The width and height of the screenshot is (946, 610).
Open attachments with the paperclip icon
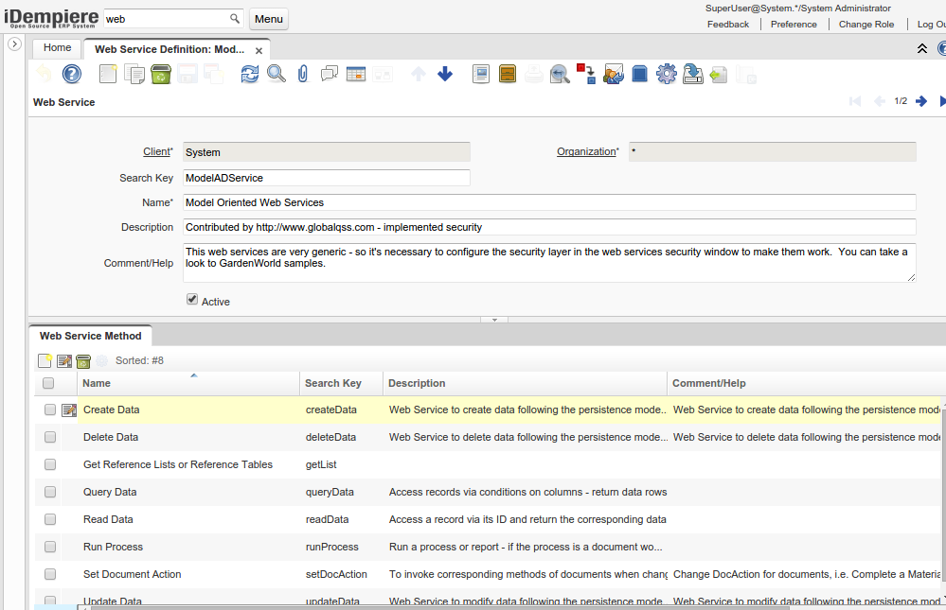click(303, 74)
